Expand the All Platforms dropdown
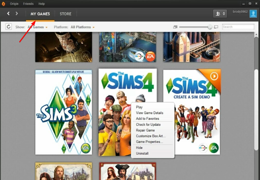 point(83,27)
